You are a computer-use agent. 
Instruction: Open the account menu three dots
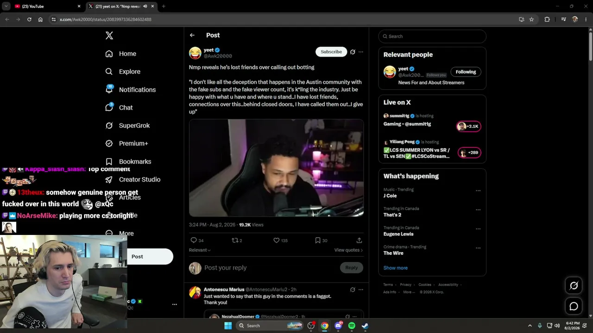coord(175,304)
